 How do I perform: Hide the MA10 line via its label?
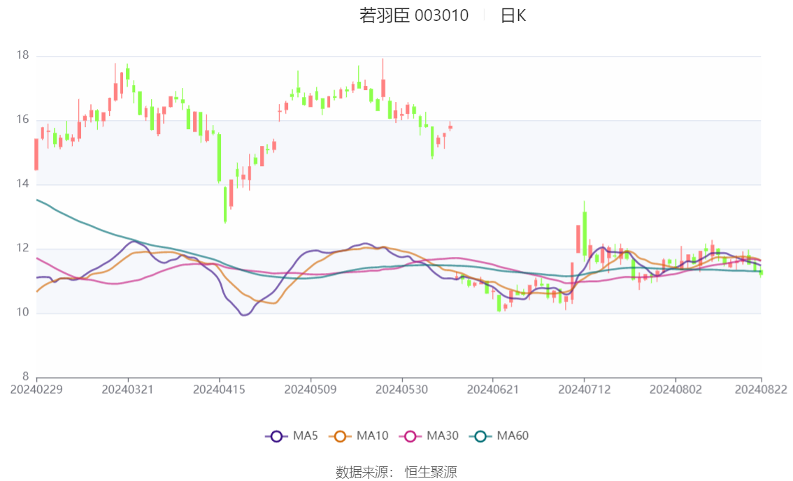click(372, 436)
